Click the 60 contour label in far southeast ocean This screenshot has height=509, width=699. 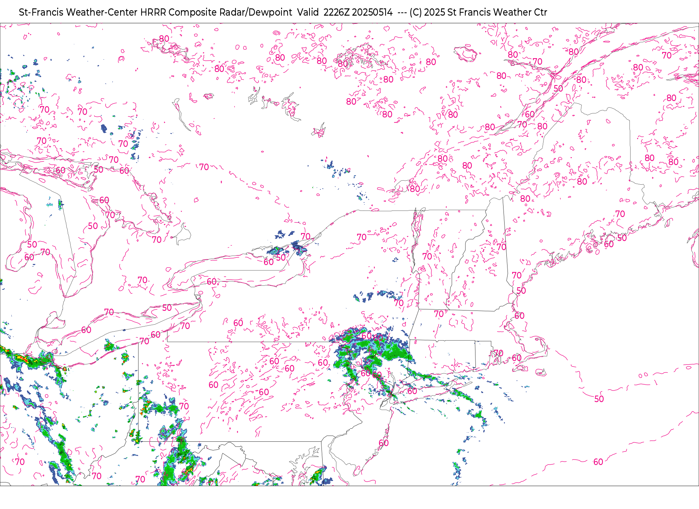coord(598,462)
